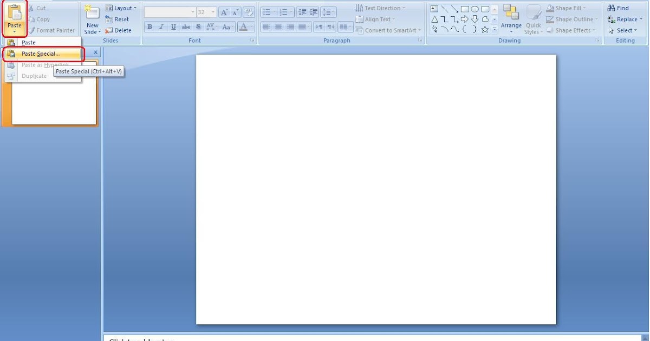650x341 pixels.
Task: Click the Find icon
Action: [612, 8]
